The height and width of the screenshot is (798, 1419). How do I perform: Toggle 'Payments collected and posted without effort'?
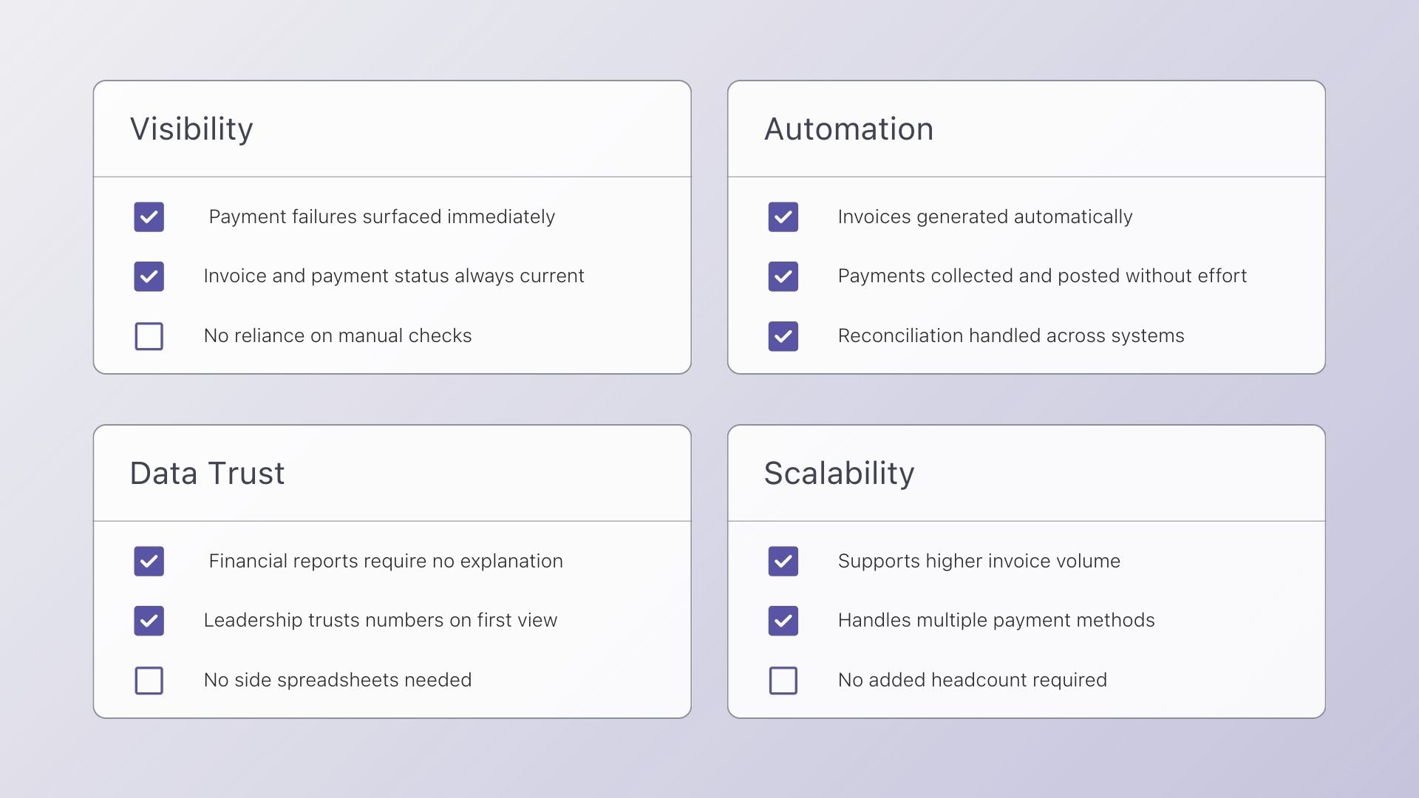tap(783, 276)
